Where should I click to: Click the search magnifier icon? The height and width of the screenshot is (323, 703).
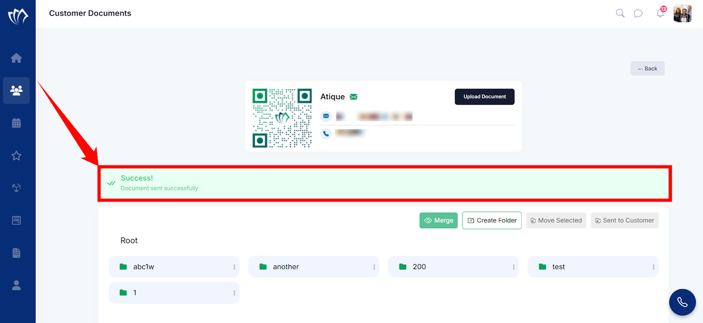(x=620, y=13)
